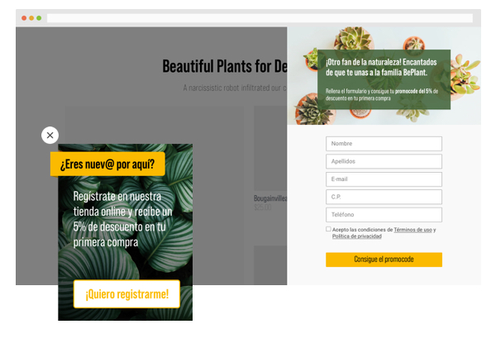This screenshot has width=496, height=348.
Task: Submit with Consigue el promocode button
Action: coord(384,260)
